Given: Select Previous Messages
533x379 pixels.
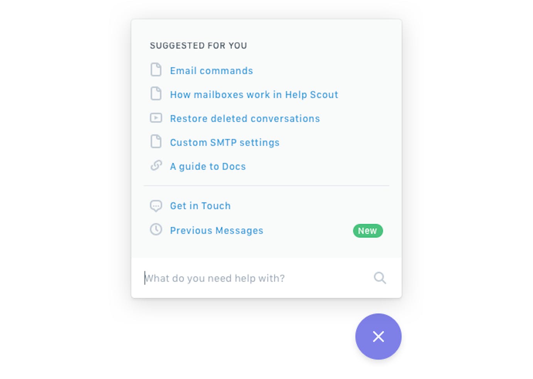Looking at the screenshot, I should click(x=217, y=230).
